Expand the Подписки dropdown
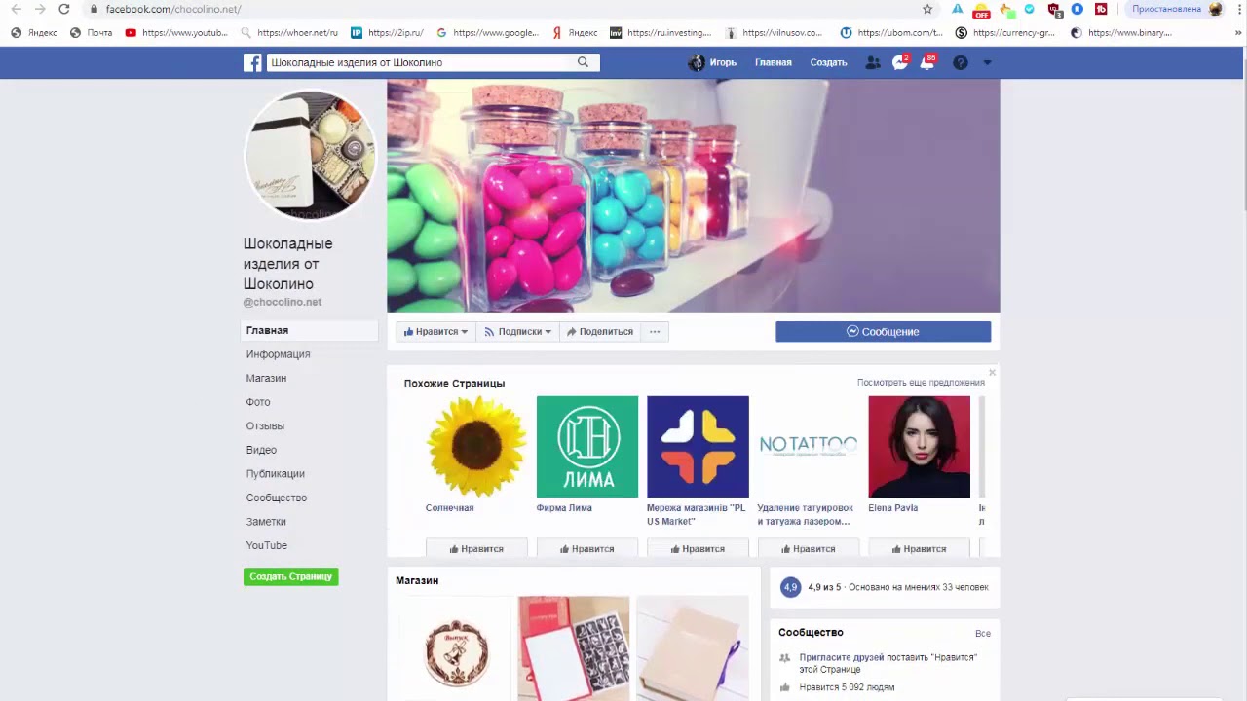Viewport: 1247px width, 701px height. [x=517, y=332]
